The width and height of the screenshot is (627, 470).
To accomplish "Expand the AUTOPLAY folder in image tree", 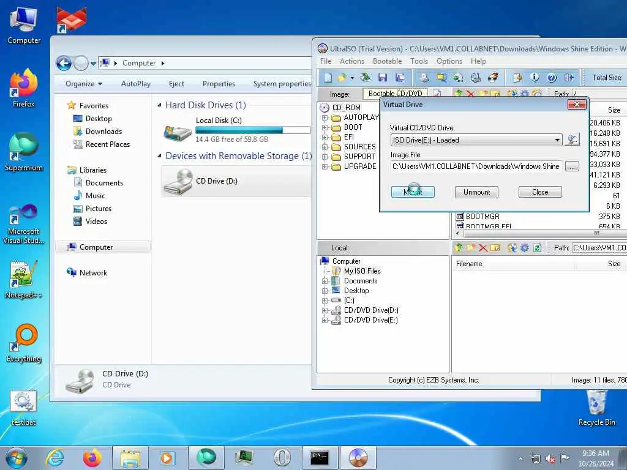I will (x=325, y=117).
